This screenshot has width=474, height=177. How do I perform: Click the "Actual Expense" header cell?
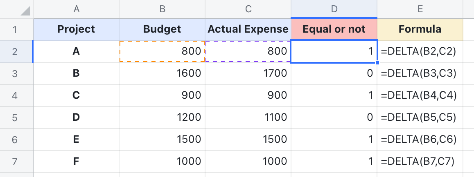[x=248, y=29]
